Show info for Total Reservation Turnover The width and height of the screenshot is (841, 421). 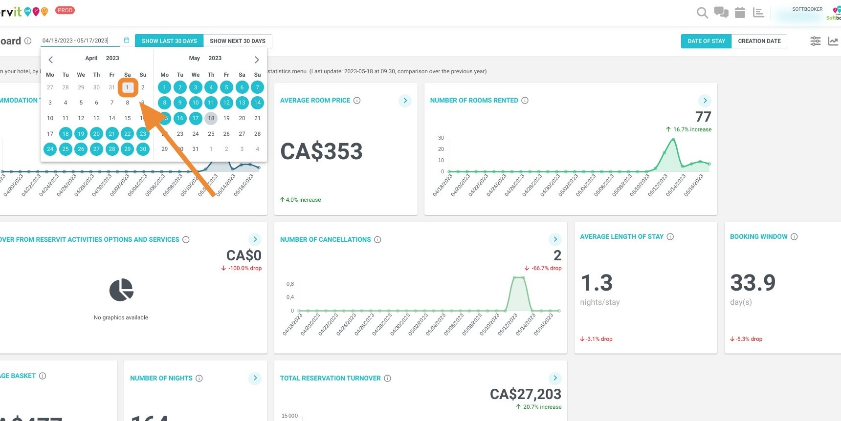tap(387, 379)
